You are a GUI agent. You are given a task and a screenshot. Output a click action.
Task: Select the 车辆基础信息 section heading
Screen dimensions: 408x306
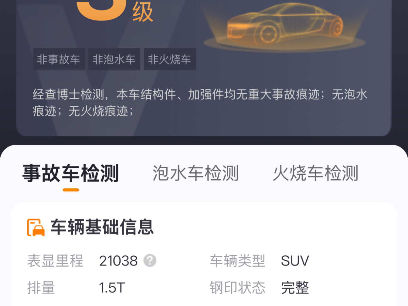click(x=102, y=227)
